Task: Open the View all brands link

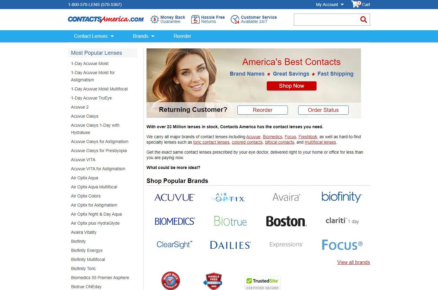Action: (353, 262)
